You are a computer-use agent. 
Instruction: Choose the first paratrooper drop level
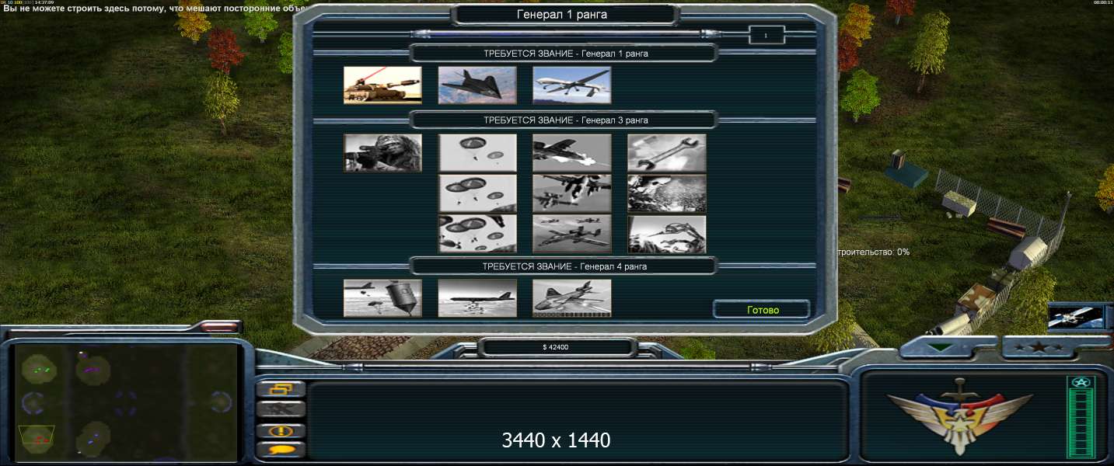477,152
